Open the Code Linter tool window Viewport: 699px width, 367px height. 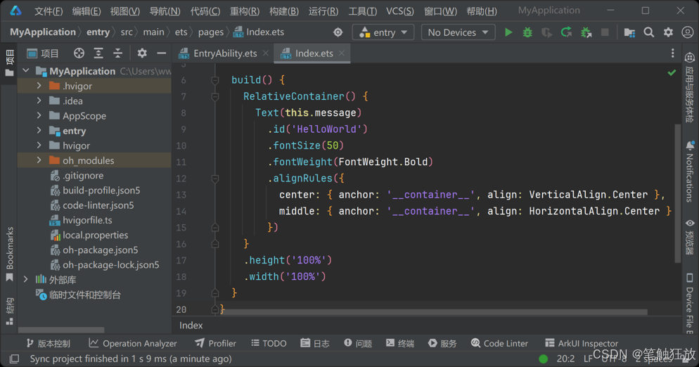pos(499,343)
